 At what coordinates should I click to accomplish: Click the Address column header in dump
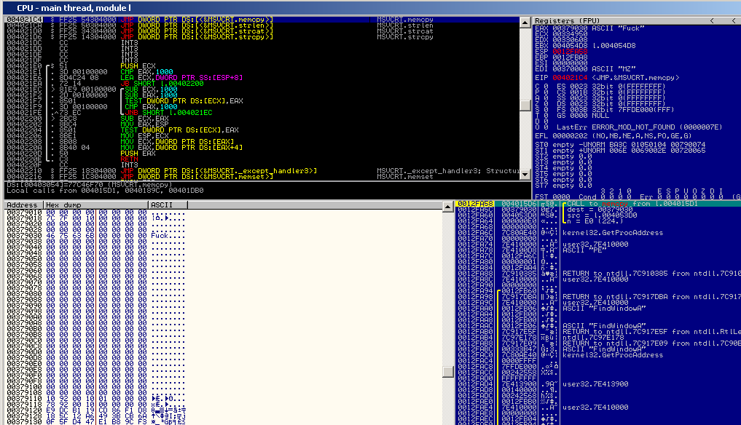pyautogui.click(x=22, y=205)
